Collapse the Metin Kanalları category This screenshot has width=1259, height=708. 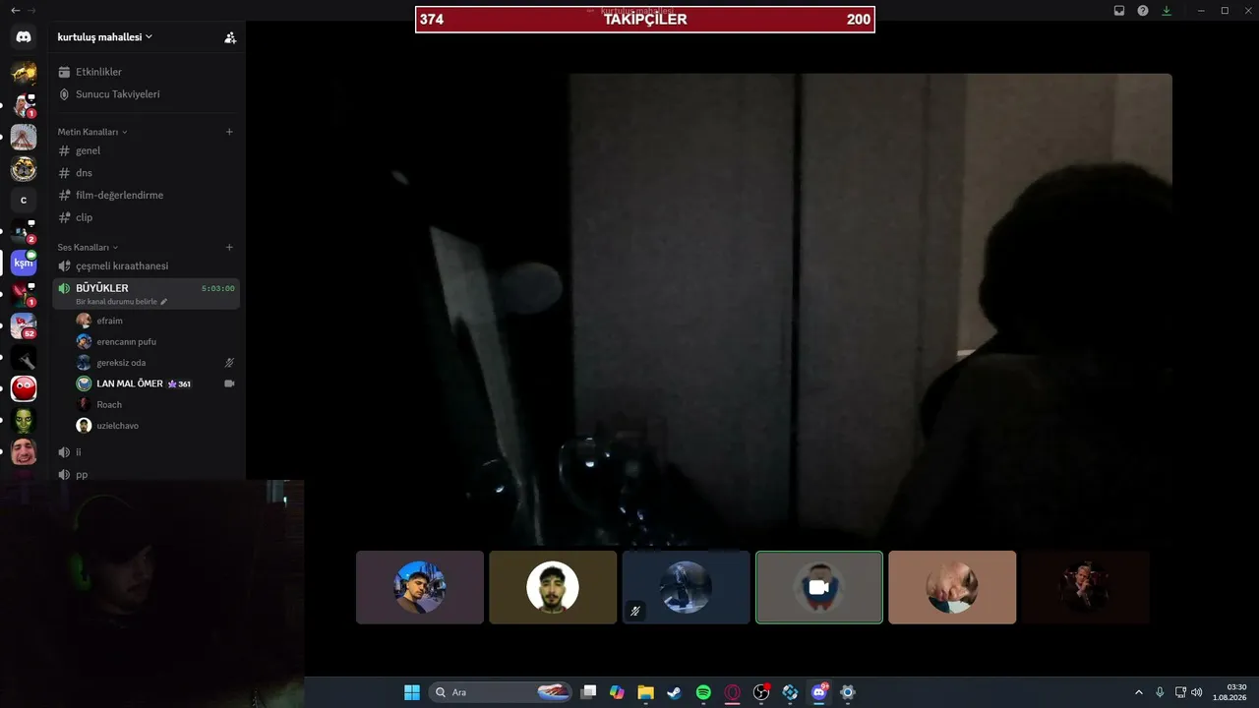pos(92,132)
